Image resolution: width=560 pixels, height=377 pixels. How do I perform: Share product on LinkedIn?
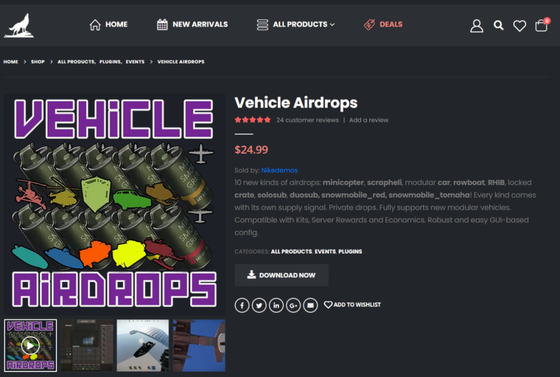pyautogui.click(x=276, y=305)
